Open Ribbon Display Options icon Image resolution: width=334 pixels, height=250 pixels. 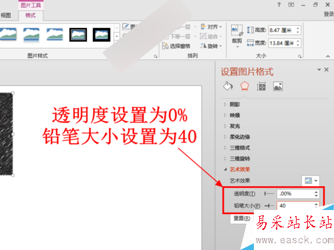click(291, 5)
